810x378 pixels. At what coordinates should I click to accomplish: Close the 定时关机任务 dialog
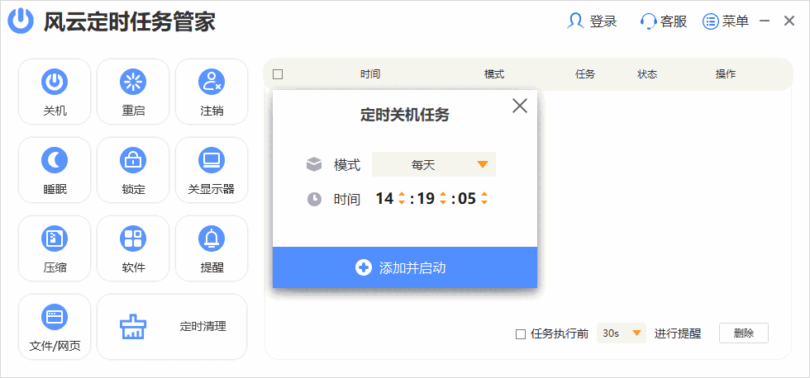pos(520,106)
